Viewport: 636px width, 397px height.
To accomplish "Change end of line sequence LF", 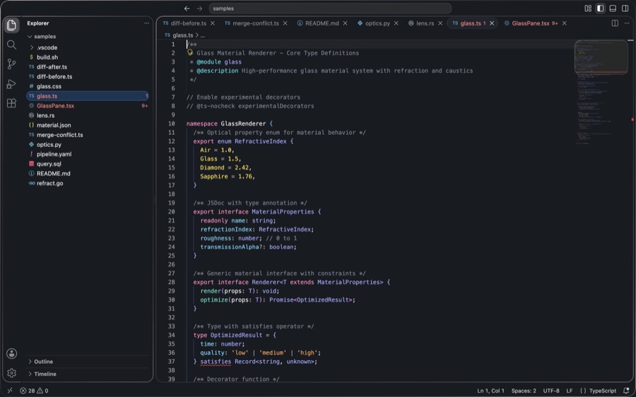I will (x=570, y=391).
